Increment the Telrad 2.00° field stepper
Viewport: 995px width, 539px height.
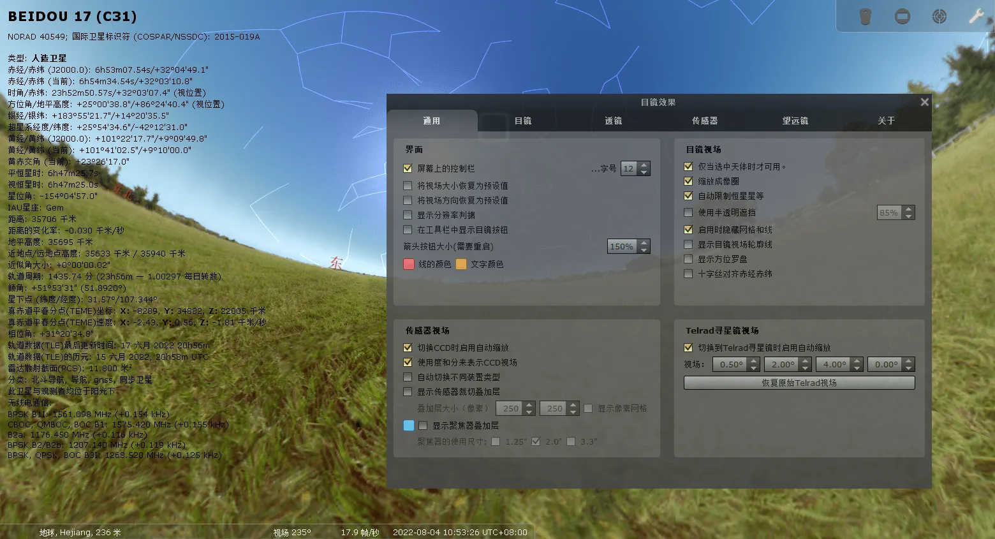pyautogui.click(x=805, y=360)
